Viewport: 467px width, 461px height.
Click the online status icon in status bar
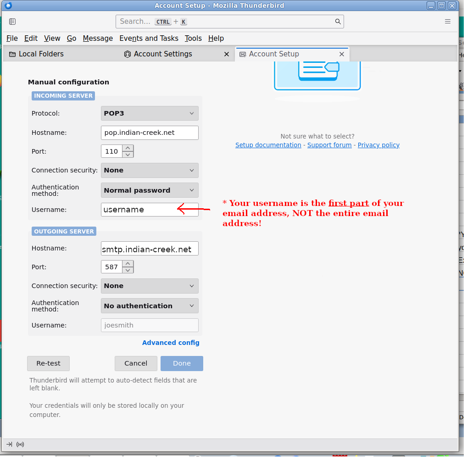pyautogui.click(x=20, y=444)
